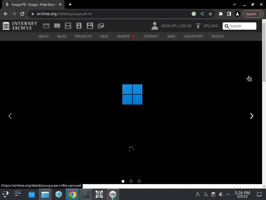
Task: Open the DONATE menu item
Action: coord(125,36)
